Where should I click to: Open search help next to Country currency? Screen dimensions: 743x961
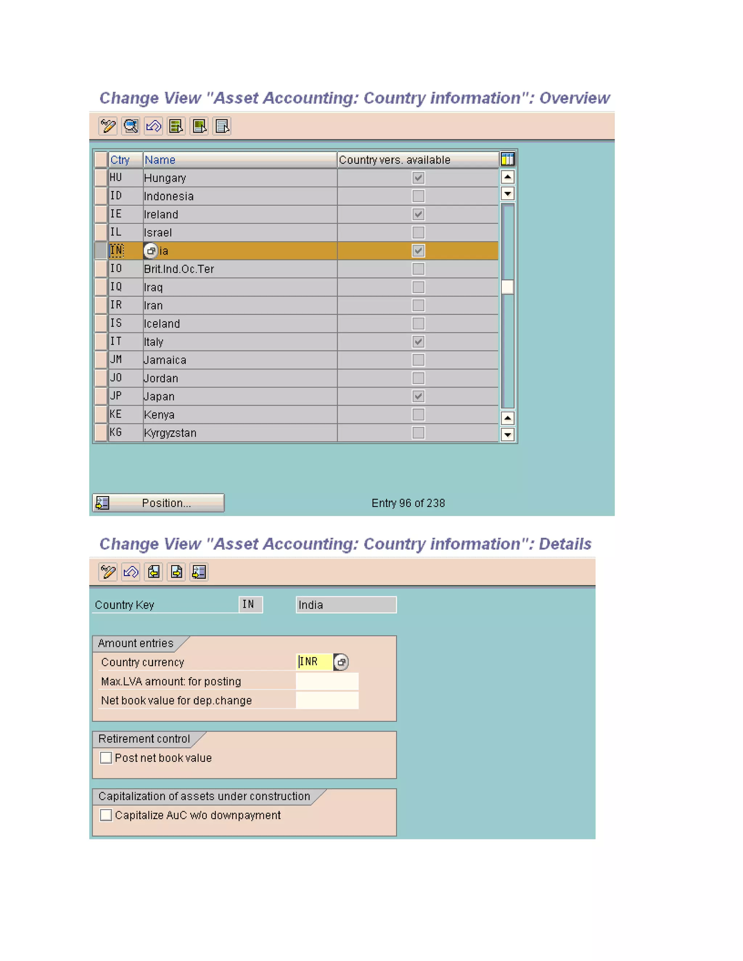pos(341,662)
